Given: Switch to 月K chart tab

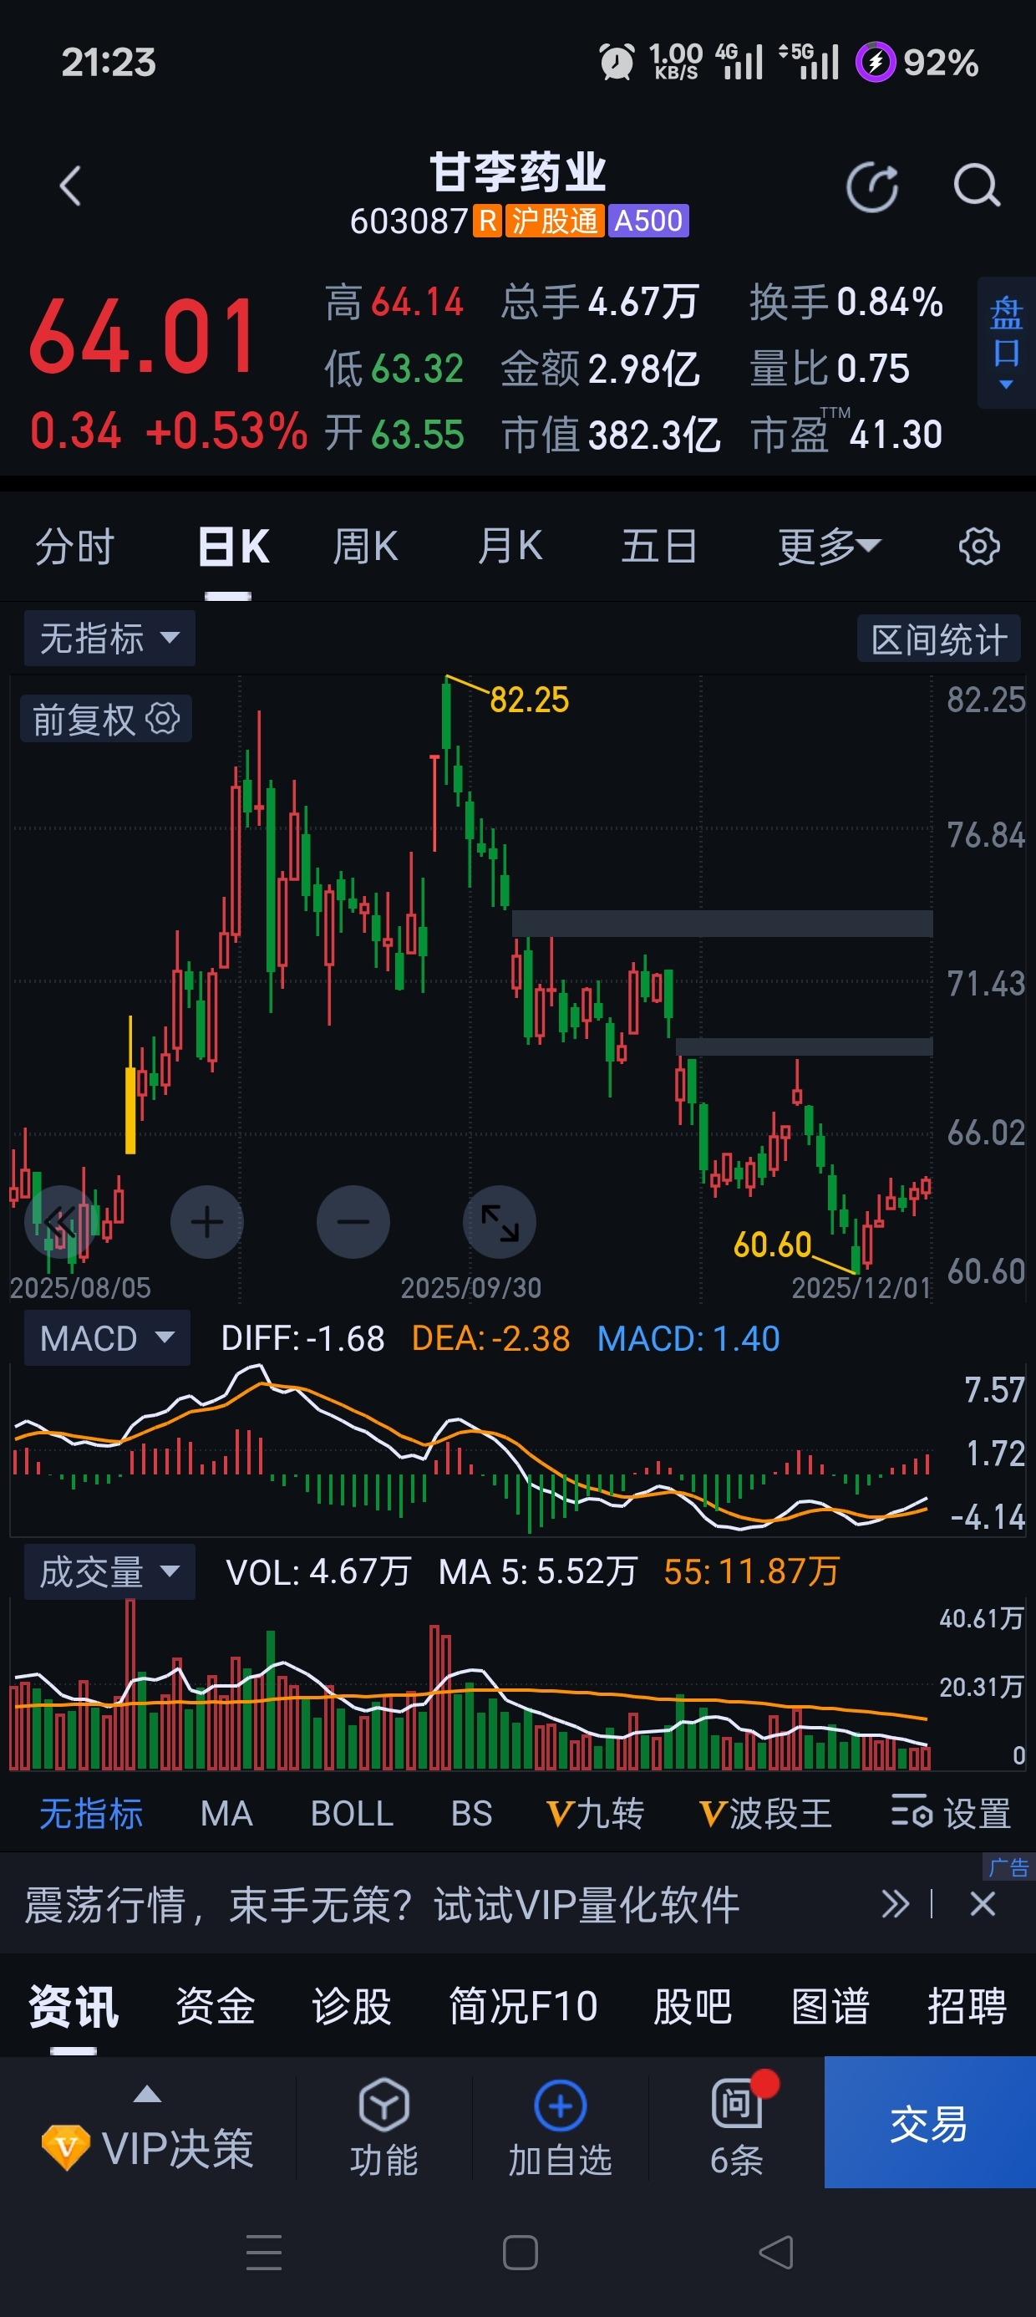Looking at the screenshot, I should [x=510, y=546].
